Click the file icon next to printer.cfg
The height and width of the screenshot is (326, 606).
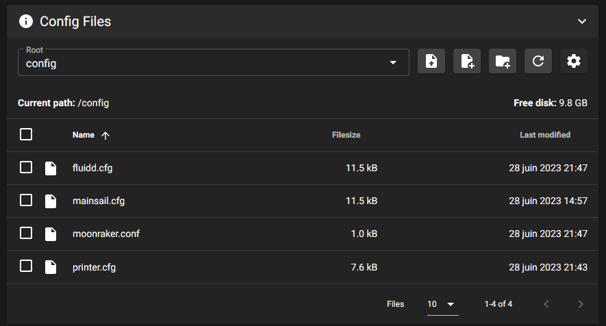click(51, 267)
